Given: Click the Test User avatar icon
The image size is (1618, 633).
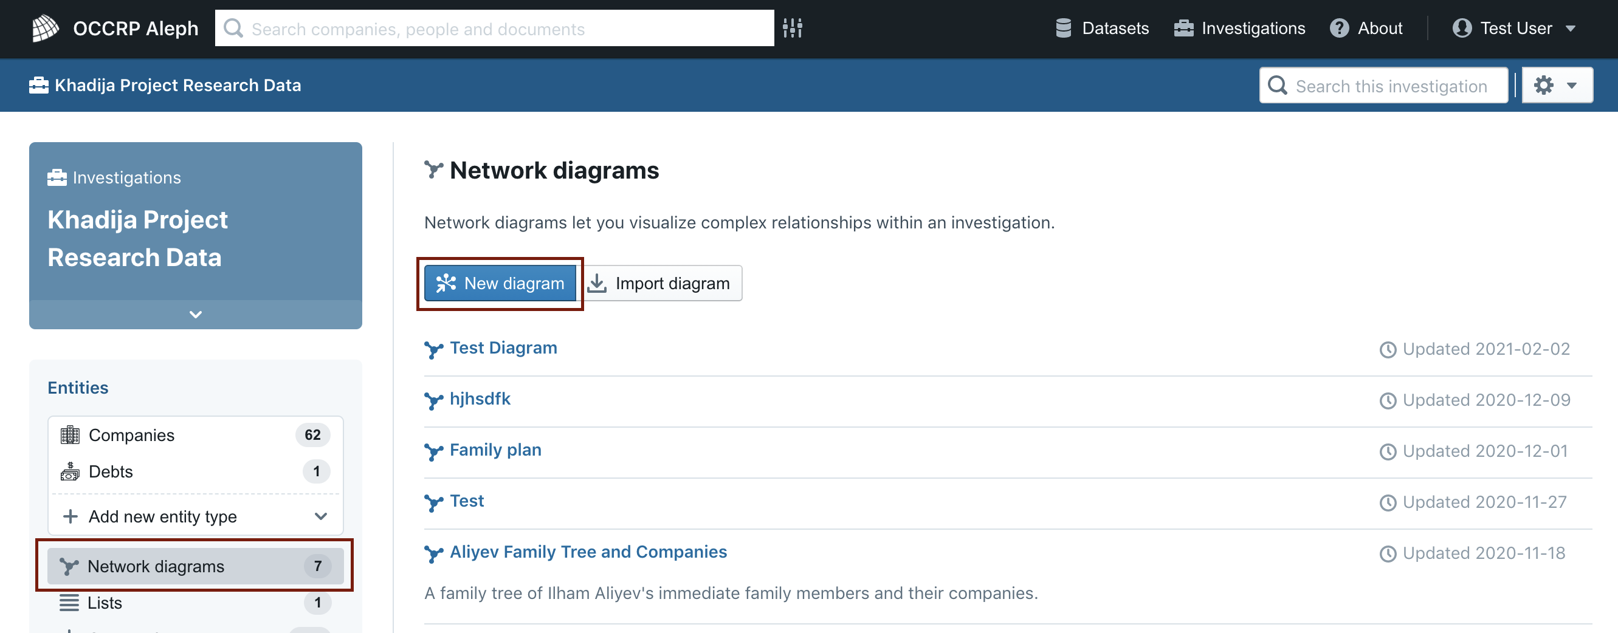Looking at the screenshot, I should (1462, 29).
